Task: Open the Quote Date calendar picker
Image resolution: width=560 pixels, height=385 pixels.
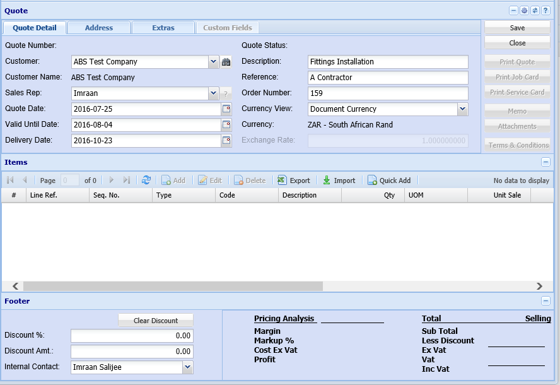Action: 226,109
